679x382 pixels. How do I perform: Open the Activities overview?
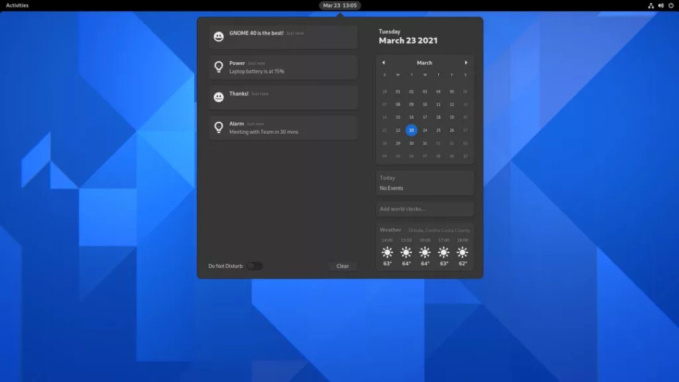point(17,6)
